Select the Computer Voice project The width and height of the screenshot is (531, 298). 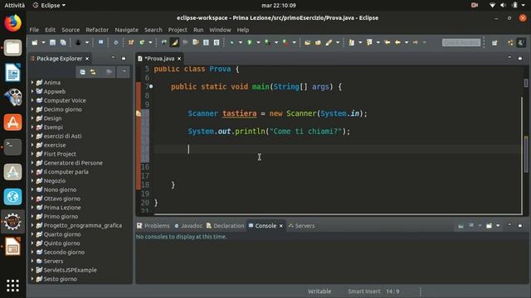[65, 100]
